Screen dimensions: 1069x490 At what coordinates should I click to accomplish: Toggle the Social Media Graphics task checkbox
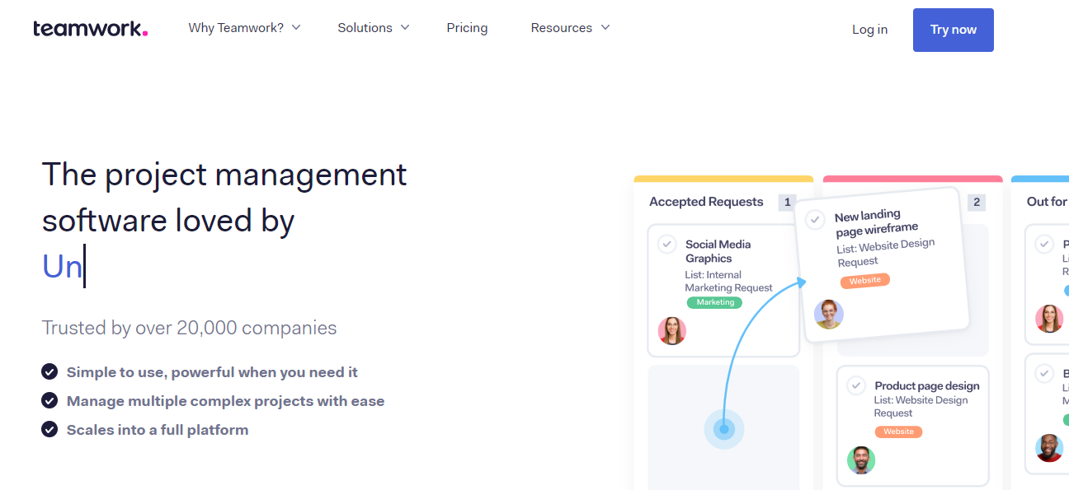pos(666,245)
